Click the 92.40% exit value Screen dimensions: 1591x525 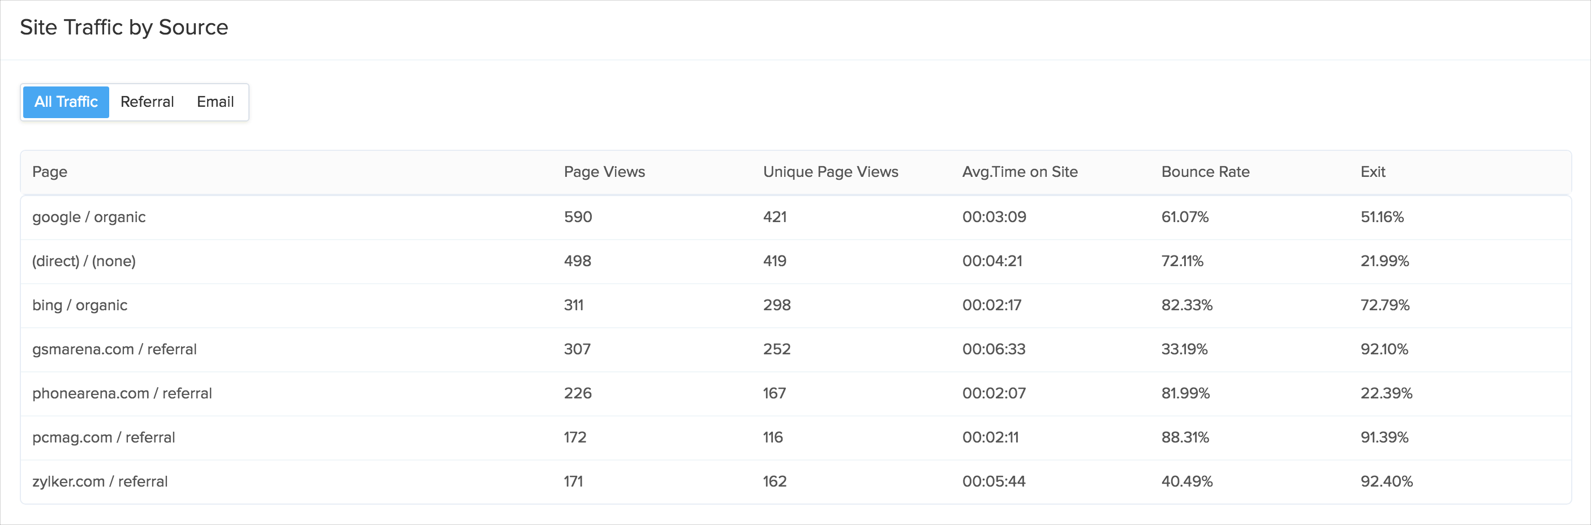[x=1386, y=482]
